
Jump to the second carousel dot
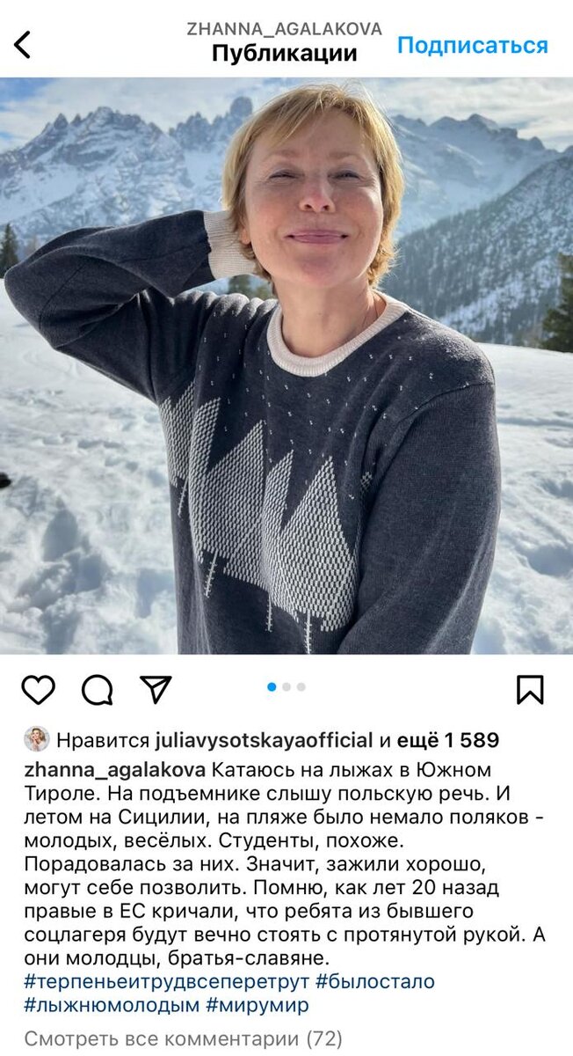[x=287, y=686]
